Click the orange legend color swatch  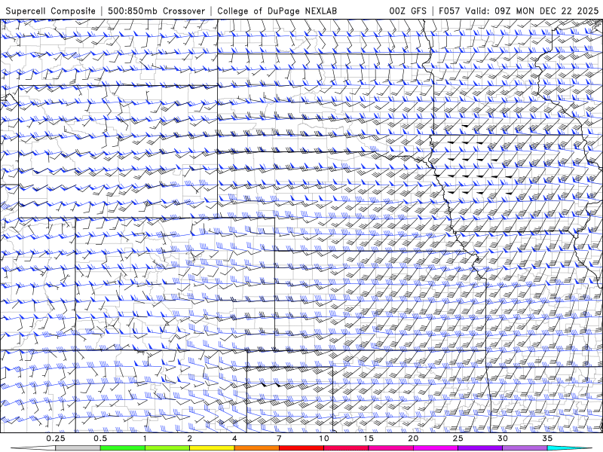[256, 448]
